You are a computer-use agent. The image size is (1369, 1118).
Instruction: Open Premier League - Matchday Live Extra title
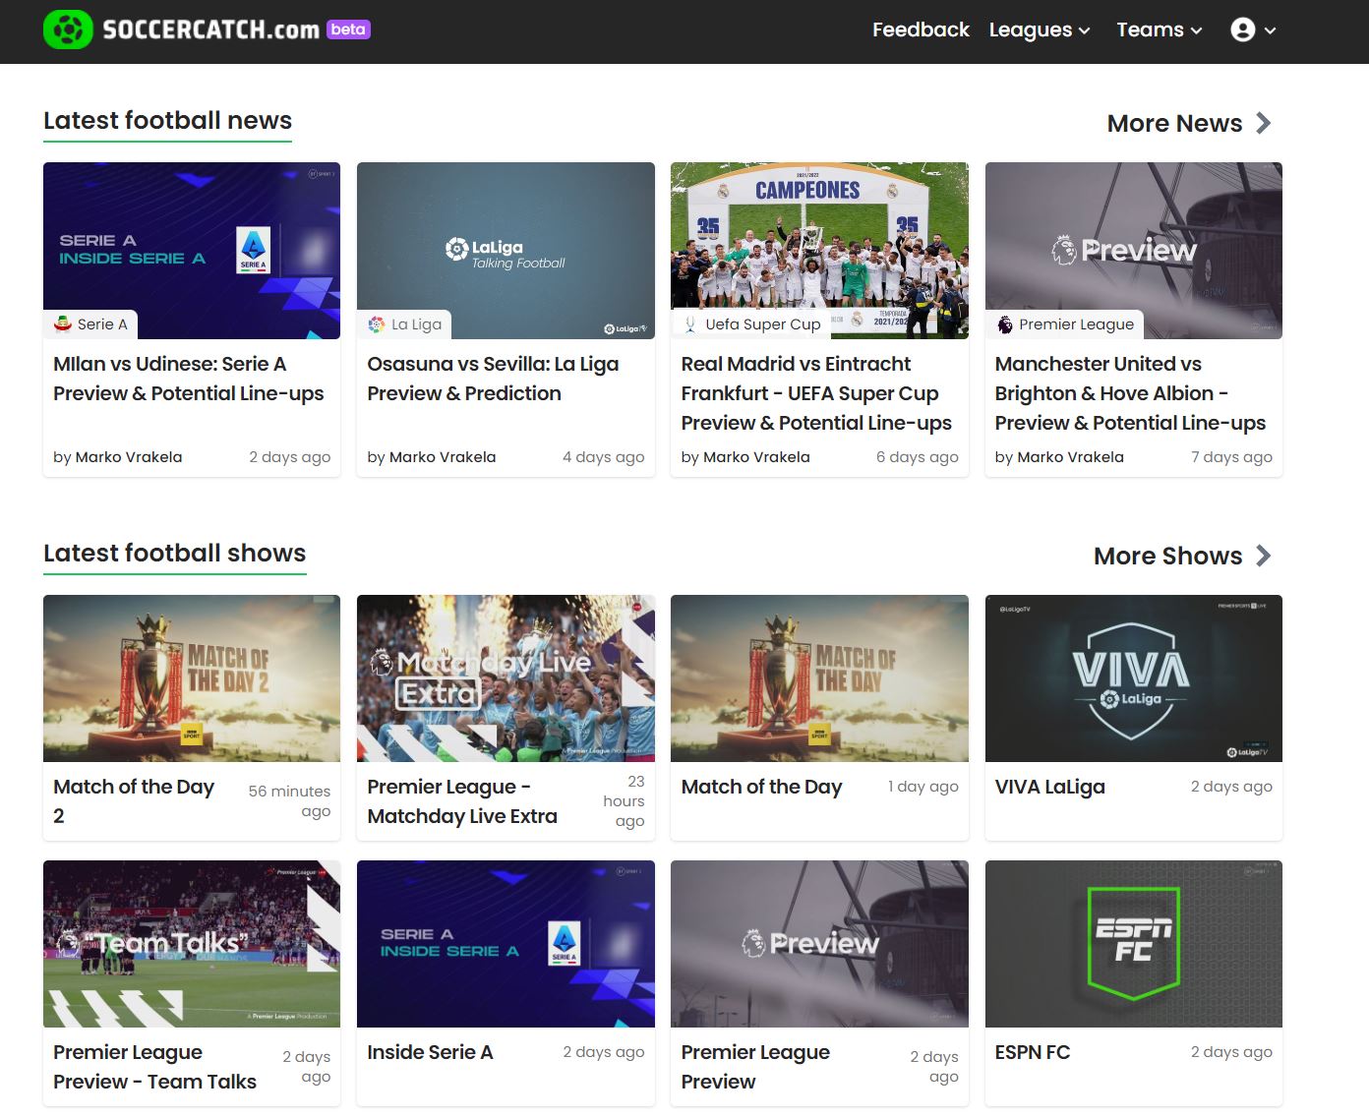pos(462,801)
